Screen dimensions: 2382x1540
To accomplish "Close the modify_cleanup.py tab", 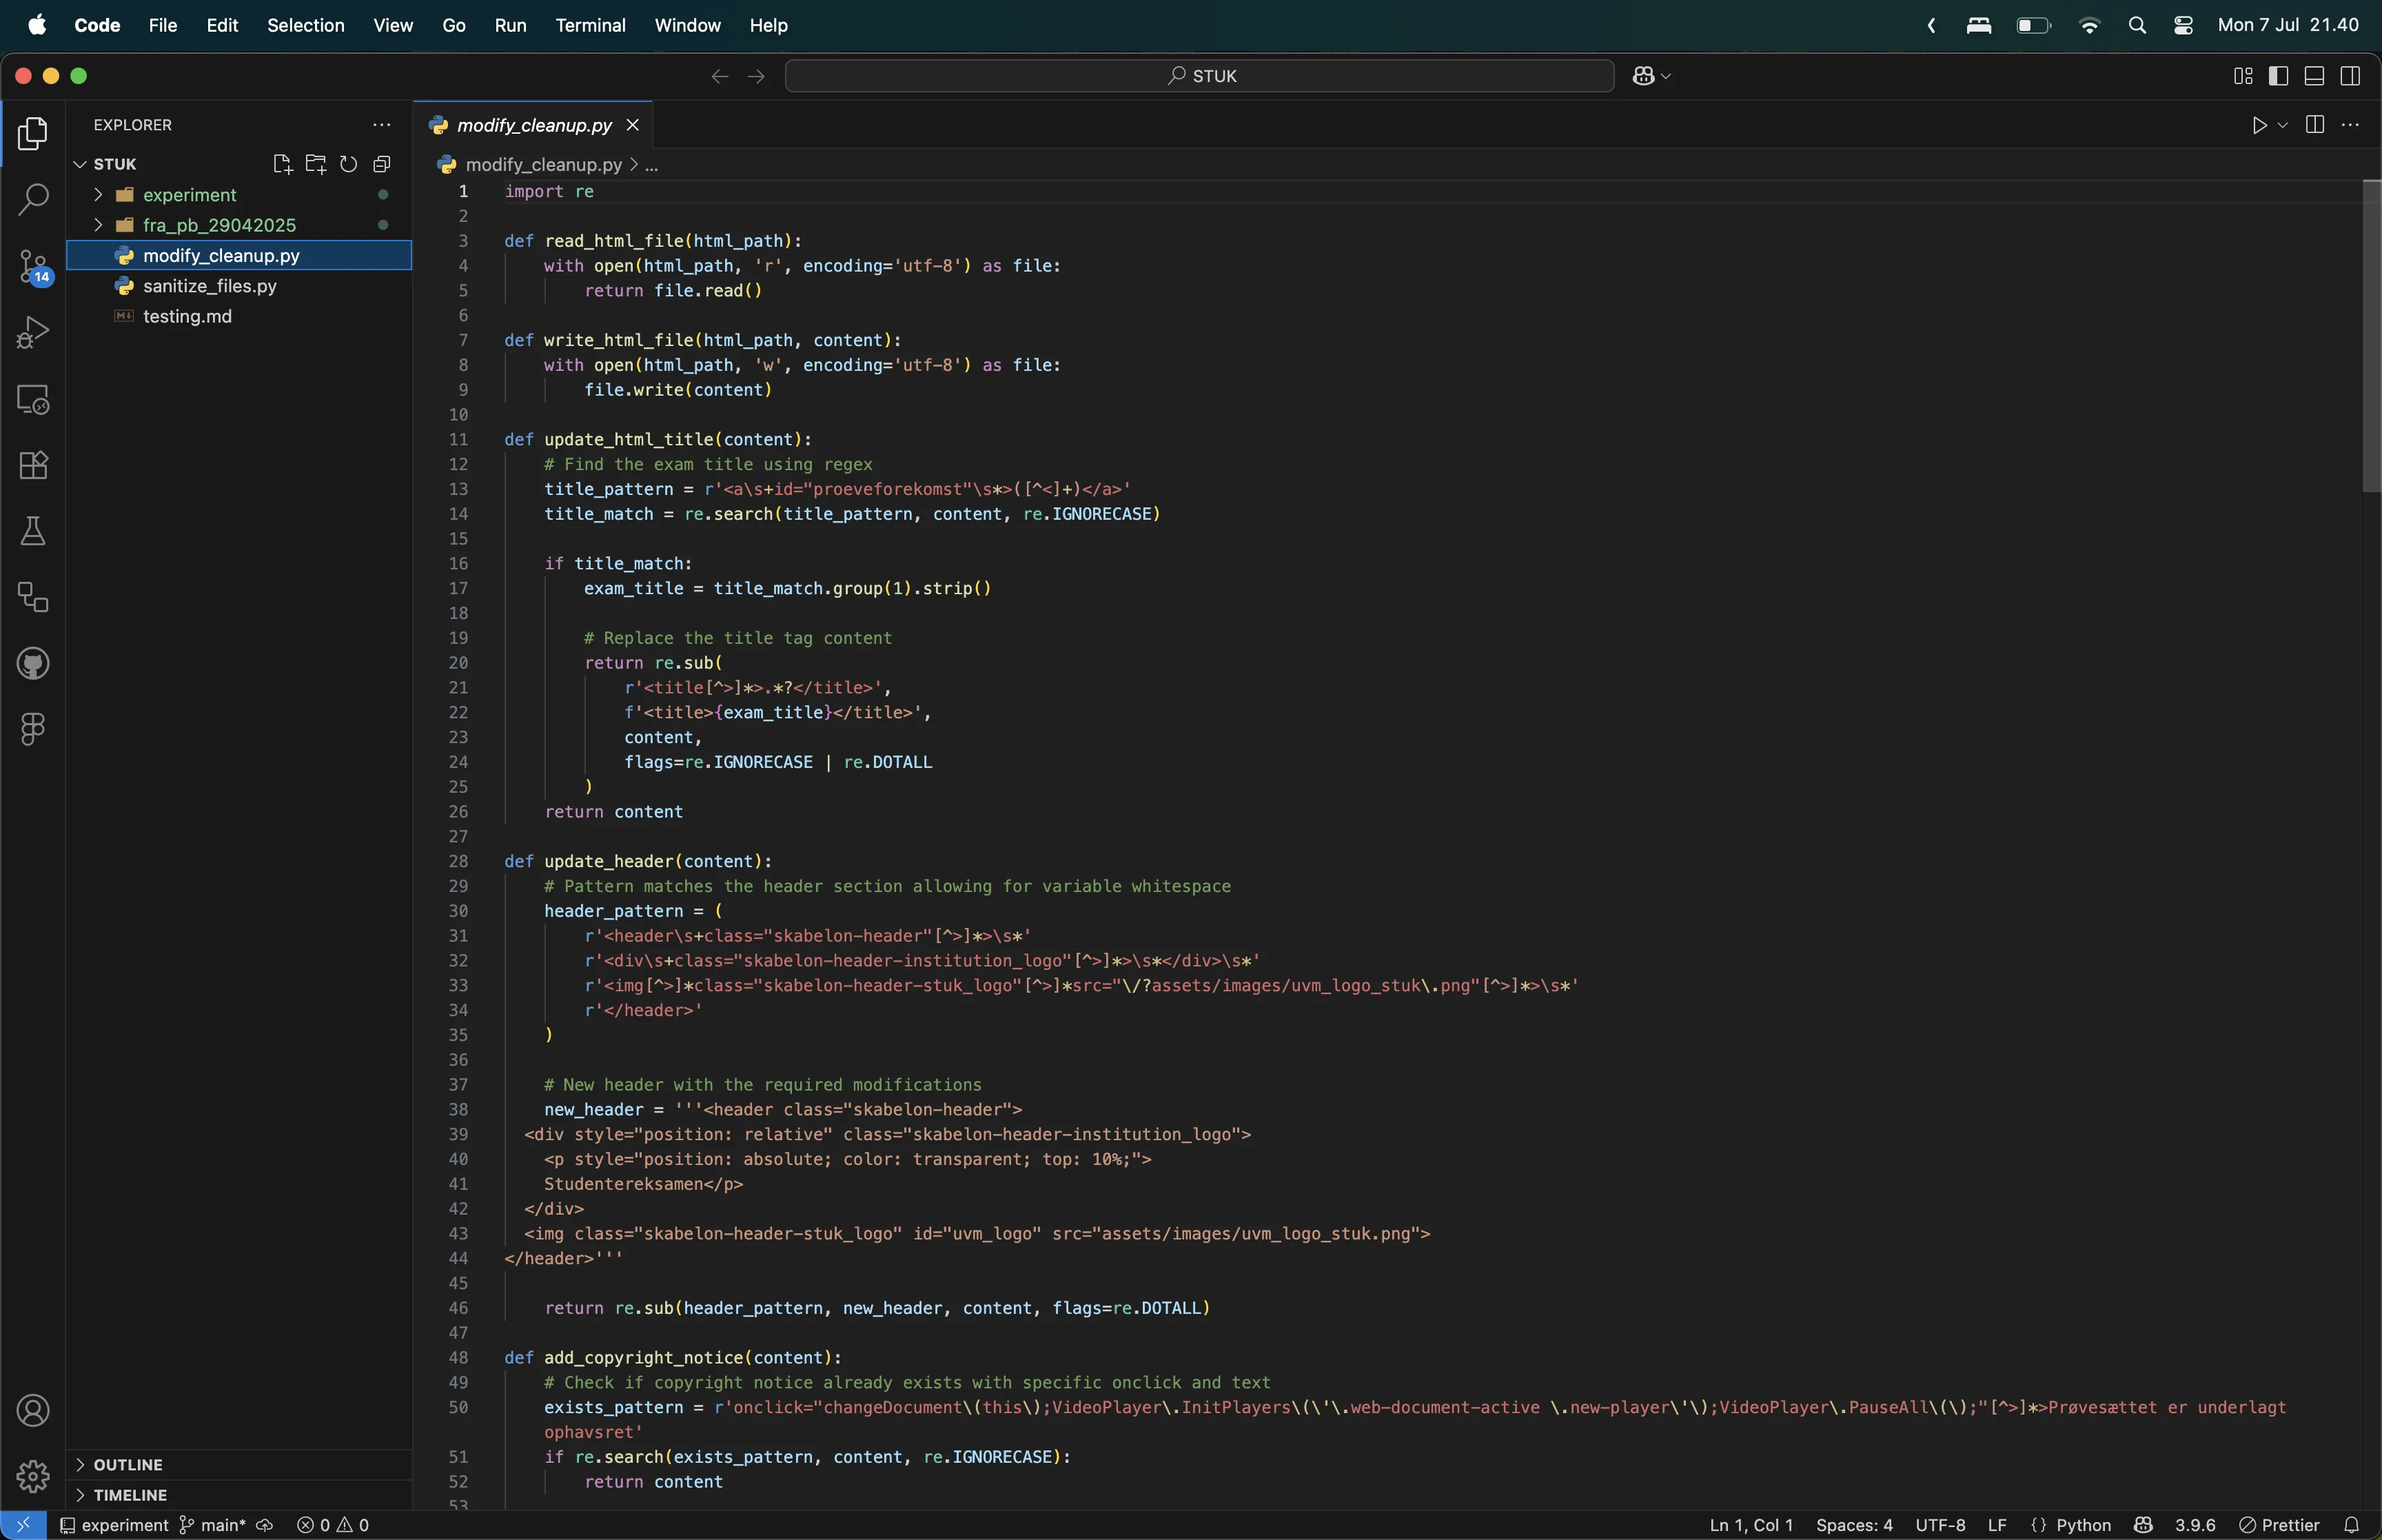I will [x=632, y=125].
